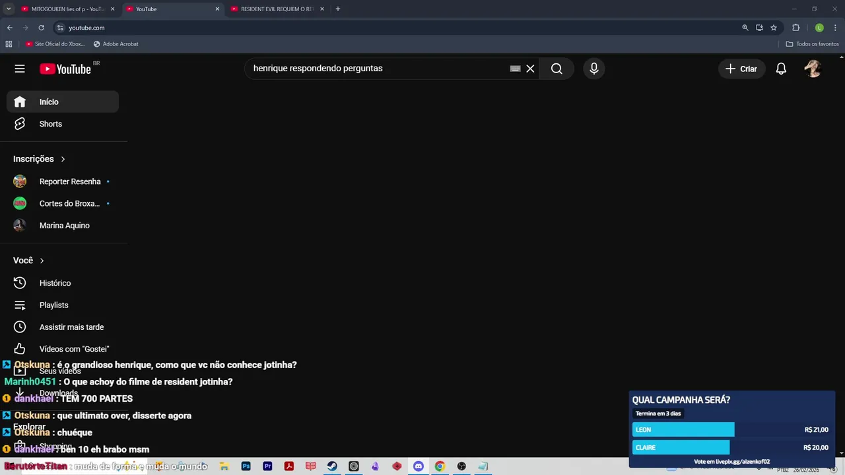Open the account avatar menu
The image size is (845, 475).
(813, 69)
